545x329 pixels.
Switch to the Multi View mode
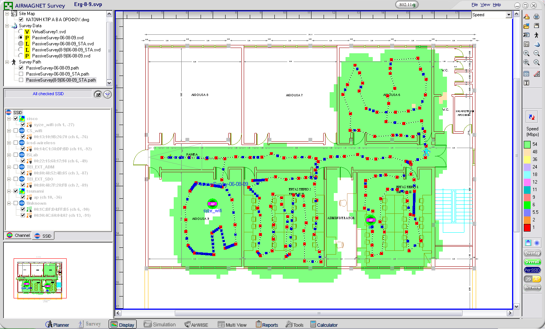tap(232, 324)
